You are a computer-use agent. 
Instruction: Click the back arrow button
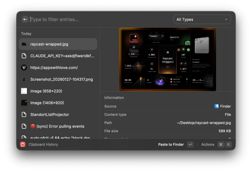coord(25,19)
